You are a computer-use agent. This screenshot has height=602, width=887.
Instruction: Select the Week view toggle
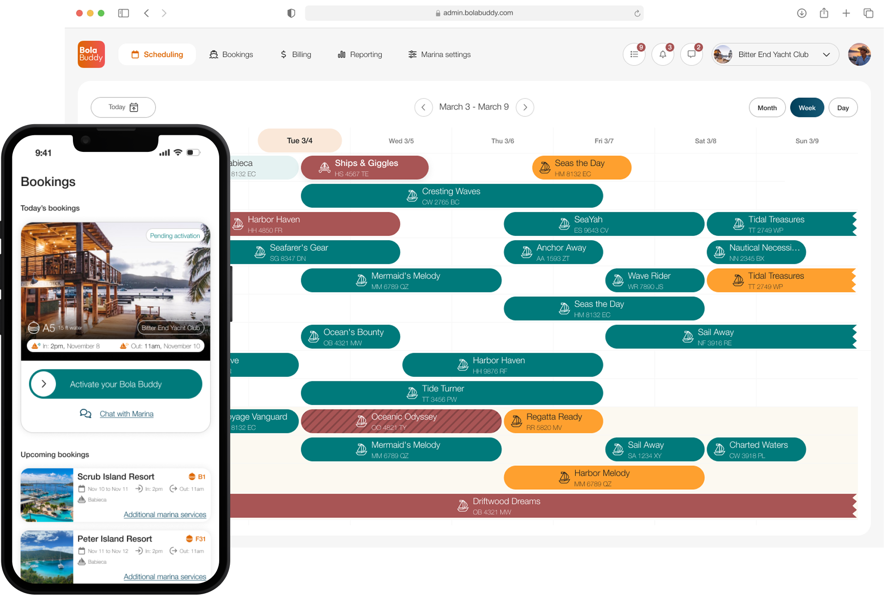807,108
